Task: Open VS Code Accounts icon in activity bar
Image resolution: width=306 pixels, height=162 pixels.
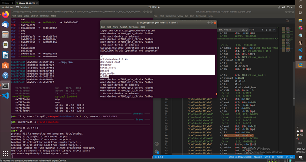Action: (x=157, y=144)
